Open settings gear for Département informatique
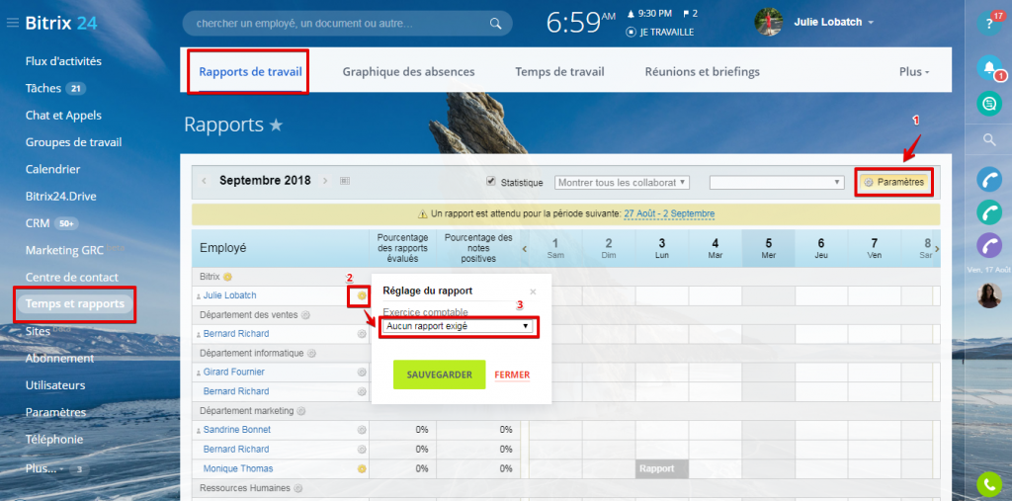Image resolution: width=1012 pixels, height=501 pixels. 311,353
